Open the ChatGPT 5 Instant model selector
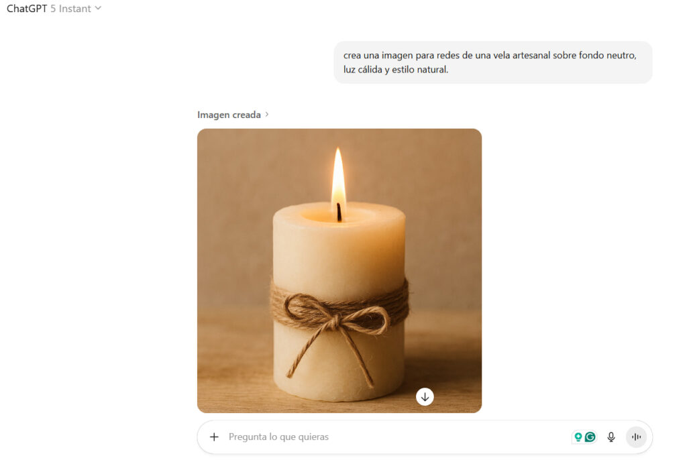Screen dimensions: 687x460 [x=54, y=8]
